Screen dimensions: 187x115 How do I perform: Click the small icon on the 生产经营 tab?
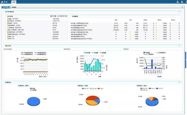9,7
